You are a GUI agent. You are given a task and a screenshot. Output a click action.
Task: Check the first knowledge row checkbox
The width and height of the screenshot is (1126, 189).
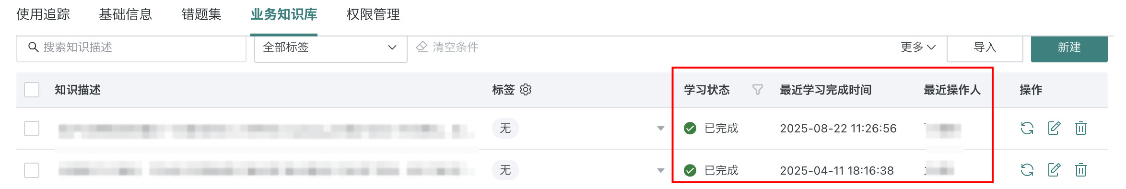tap(32, 129)
